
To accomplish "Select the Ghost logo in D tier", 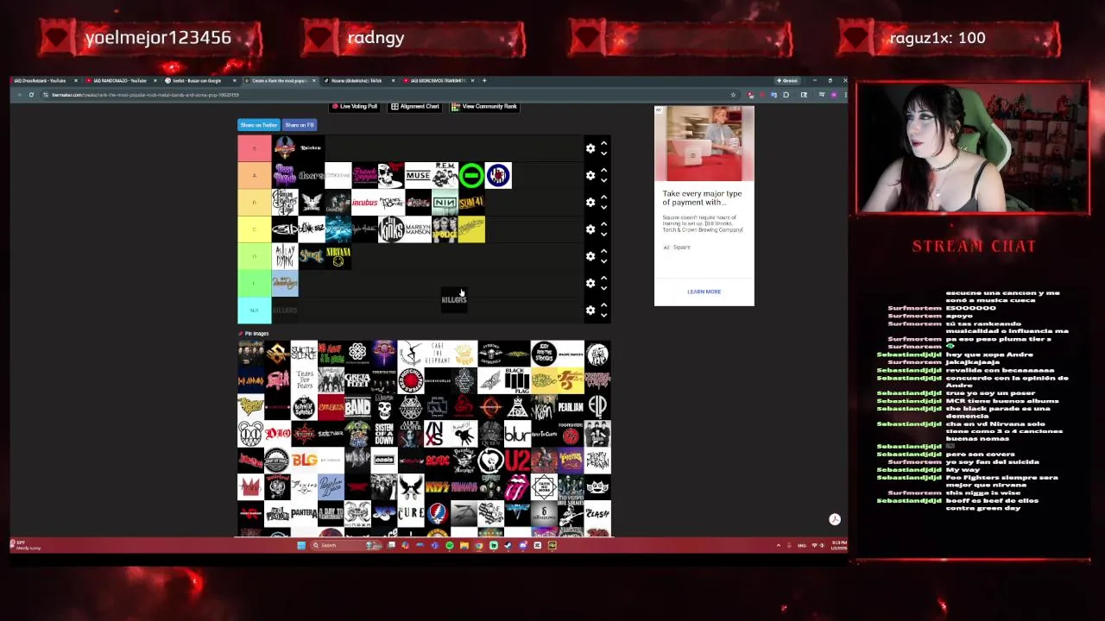I will [x=311, y=256].
